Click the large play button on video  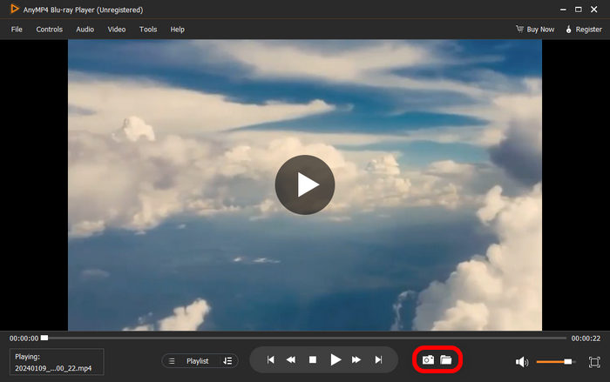click(304, 184)
